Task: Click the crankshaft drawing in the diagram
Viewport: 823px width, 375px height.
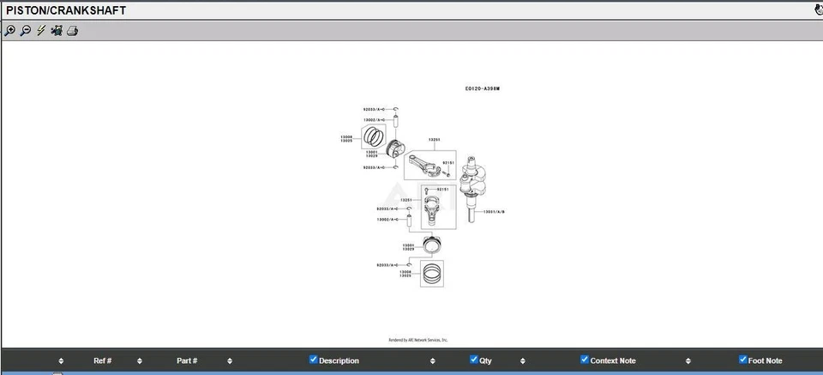Action: click(473, 188)
